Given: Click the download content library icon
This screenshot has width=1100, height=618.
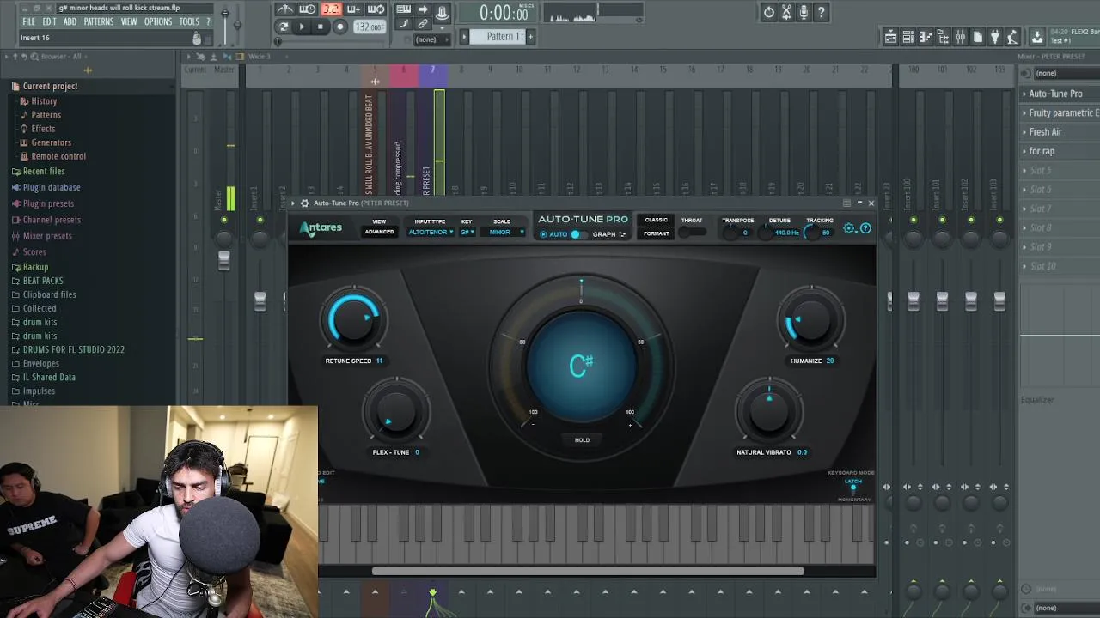Looking at the screenshot, I should (x=1037, y=37).
